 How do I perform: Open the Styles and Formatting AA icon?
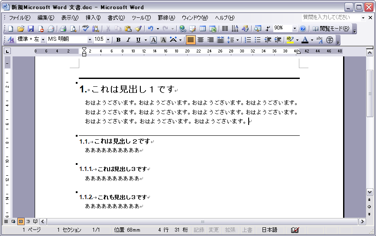pyautogui.click(x=11, y=39)
